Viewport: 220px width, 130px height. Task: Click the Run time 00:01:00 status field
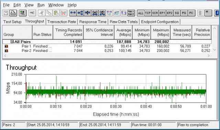click(153, 125)
